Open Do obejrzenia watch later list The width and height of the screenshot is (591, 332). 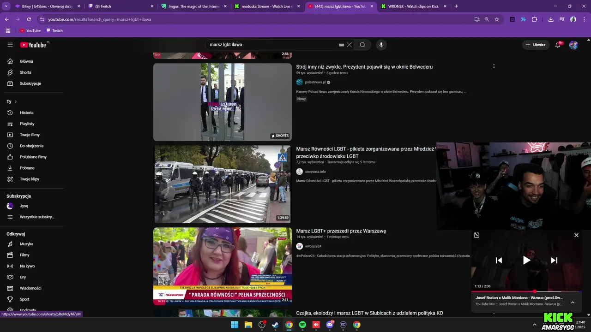click(x=32, y=146)
